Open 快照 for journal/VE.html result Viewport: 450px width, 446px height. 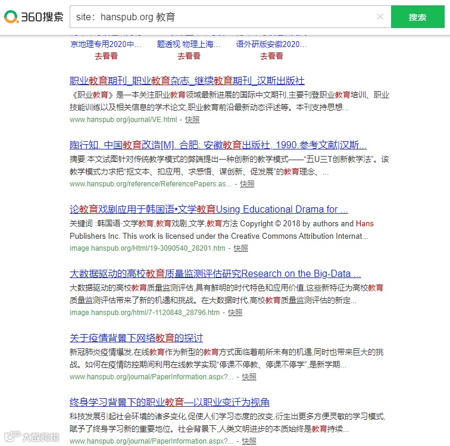[192, 120]
